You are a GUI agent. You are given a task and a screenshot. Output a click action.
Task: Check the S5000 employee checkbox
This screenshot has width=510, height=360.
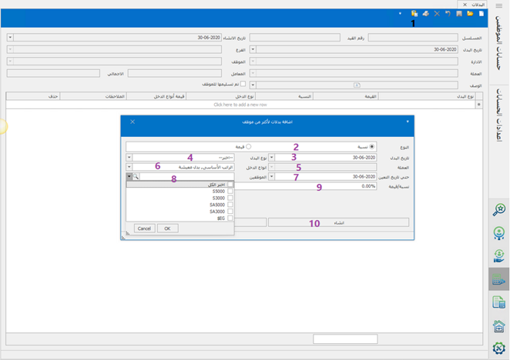click(230, 192)
